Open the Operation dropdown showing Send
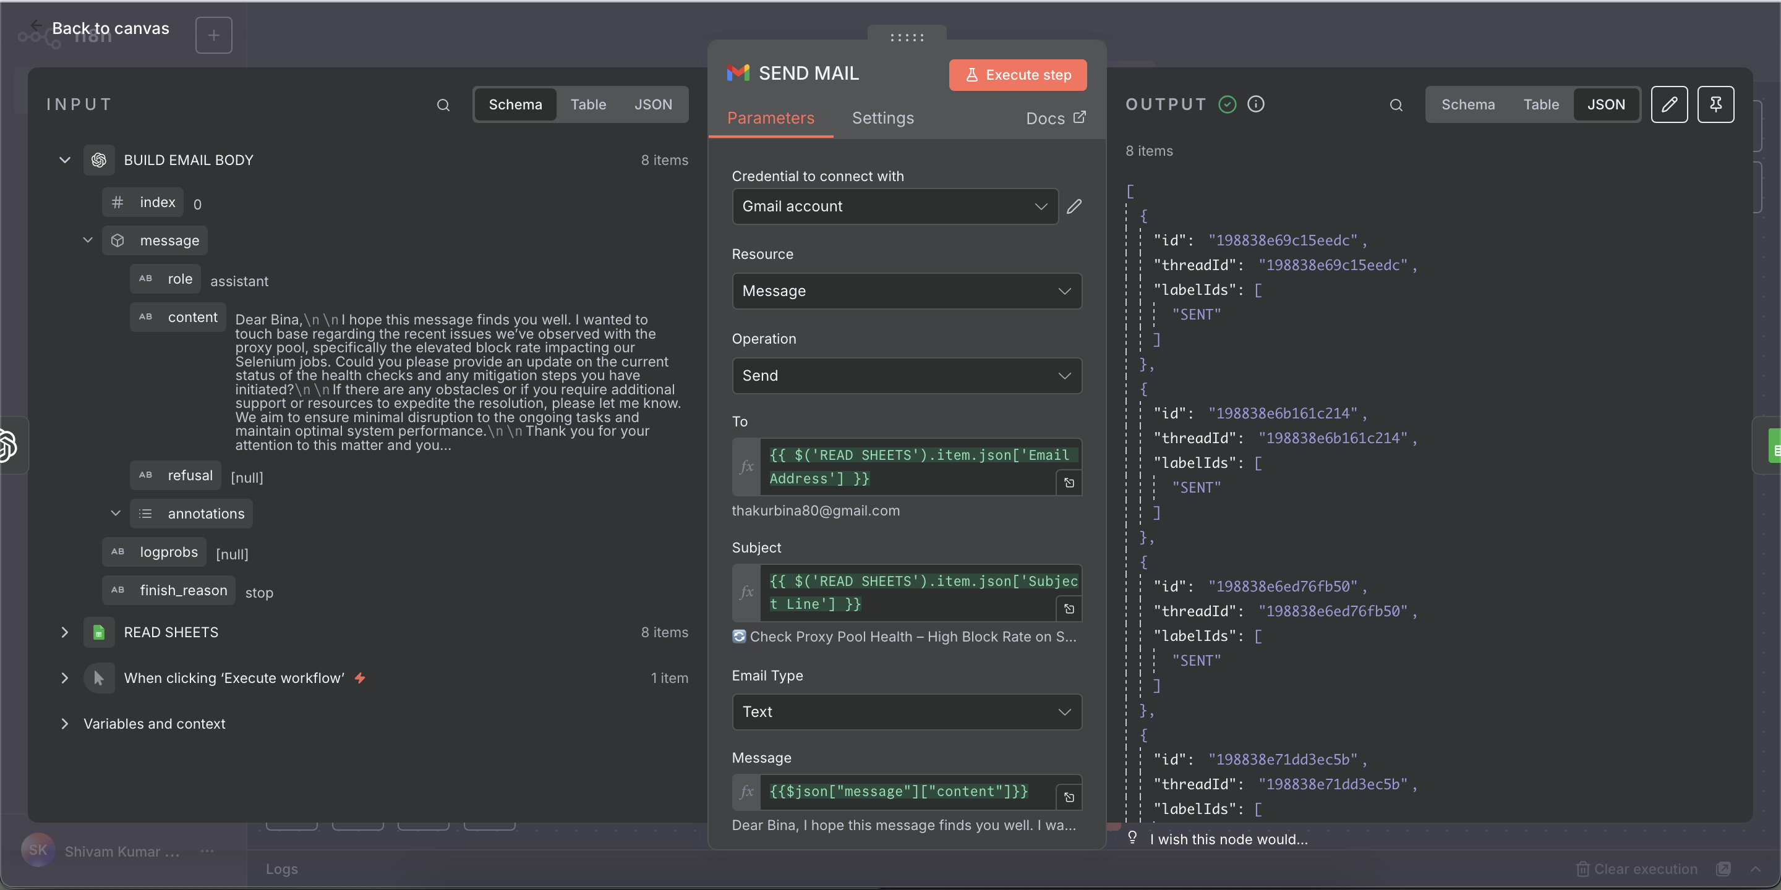This screenshot has width=1781, height=890. [907, 376]
